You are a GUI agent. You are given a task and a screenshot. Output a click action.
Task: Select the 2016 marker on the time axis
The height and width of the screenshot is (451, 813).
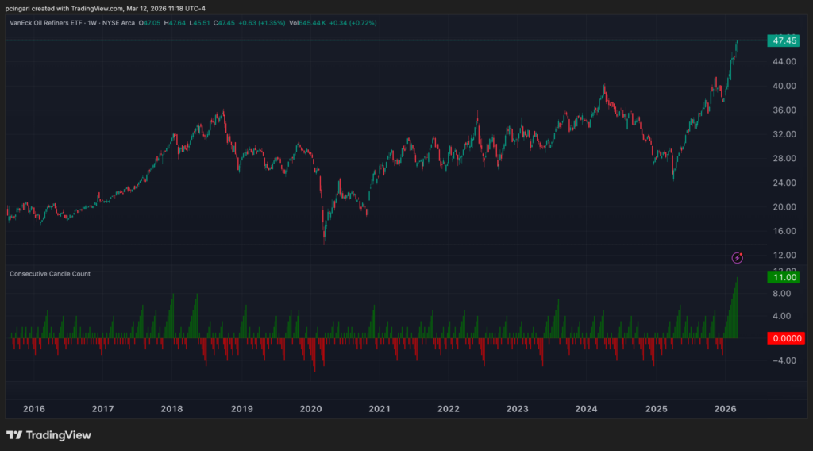click(34, 409)
